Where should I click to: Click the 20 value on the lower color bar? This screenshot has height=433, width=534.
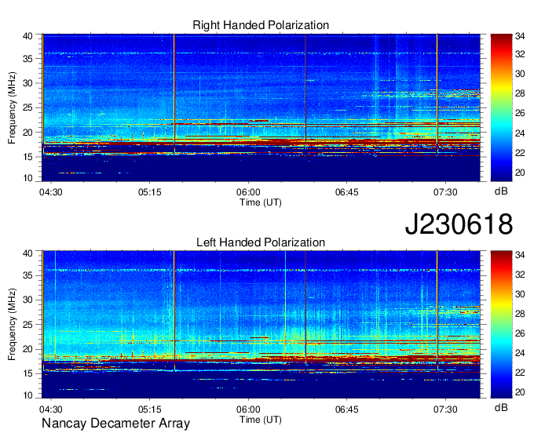(520, 392)
